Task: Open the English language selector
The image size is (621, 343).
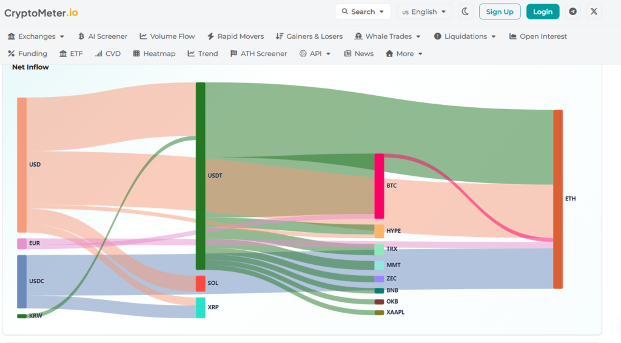Action: click(424, 12)
